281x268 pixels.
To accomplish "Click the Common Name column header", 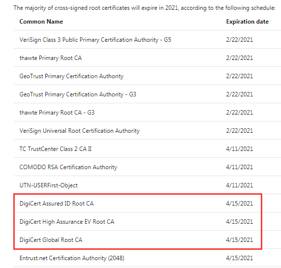I will (x=41, y=22).
